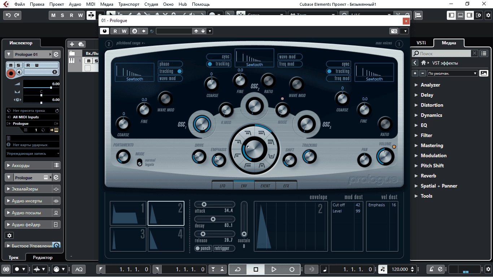Click the Record Enable button in Inspector

tap(11, 73)
